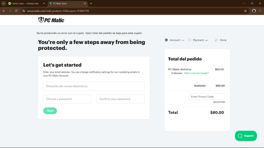Click the Done step indicator

(221, 40)
